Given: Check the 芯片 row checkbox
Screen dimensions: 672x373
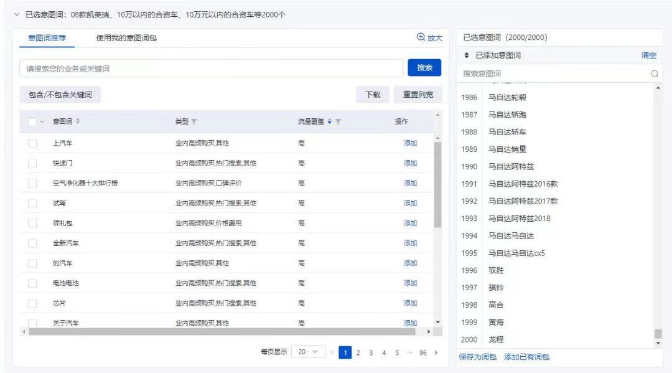Looking at the screenshot, I should pyautogui.click(x=32, y=303).
